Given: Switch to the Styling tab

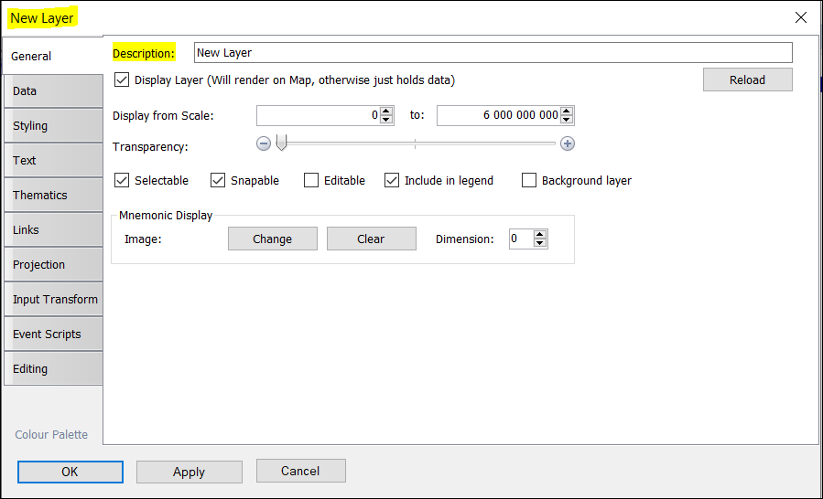Looking at the screenshot, I should pos(52,126).
